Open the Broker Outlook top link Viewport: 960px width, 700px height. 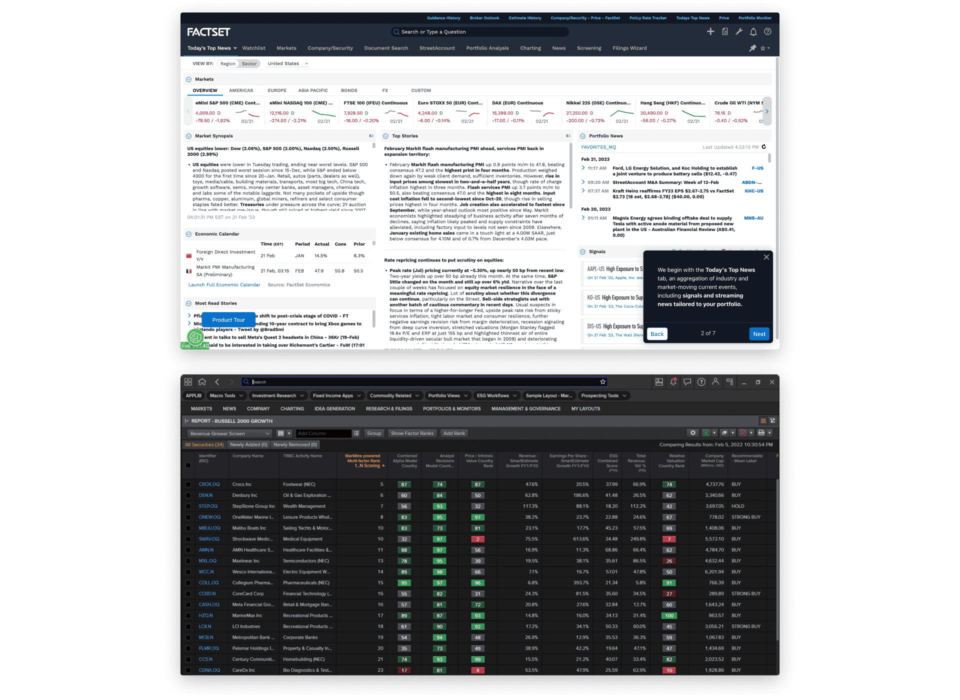[484, 18]
